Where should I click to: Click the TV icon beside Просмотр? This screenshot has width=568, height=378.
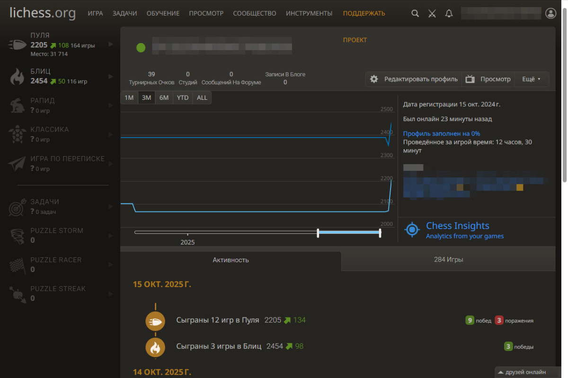click(x=470, y=79)
